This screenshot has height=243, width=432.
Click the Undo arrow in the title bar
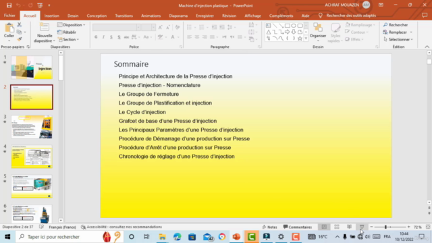point(18,5)
